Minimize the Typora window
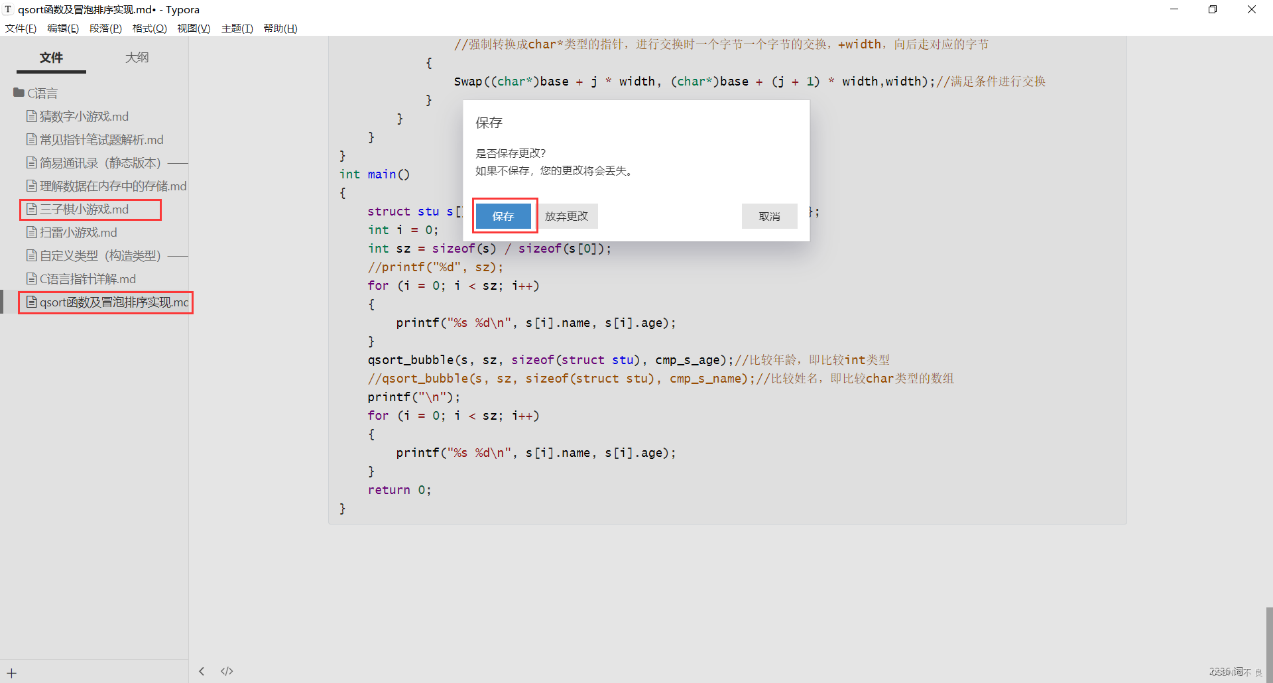The height and width of the screenshot is (683, 1273). [1174, 9]
